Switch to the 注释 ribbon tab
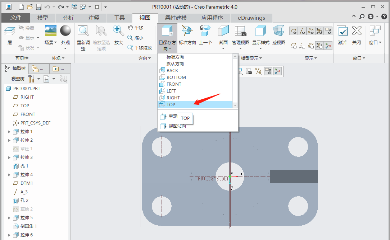This screenshot has height=240, width=390. coord(94,18)
